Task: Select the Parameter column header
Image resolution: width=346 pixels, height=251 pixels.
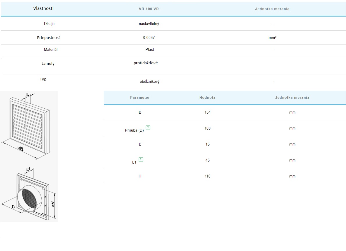Action: [140, 98]
